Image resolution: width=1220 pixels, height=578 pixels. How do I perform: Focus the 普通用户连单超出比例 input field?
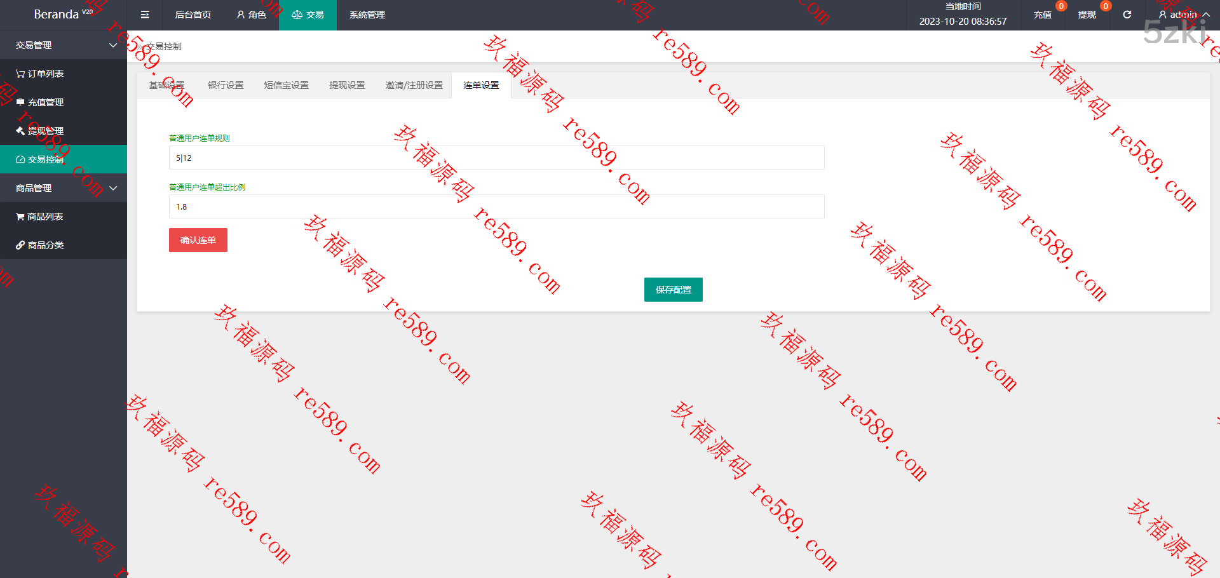(x=496, y=206)
